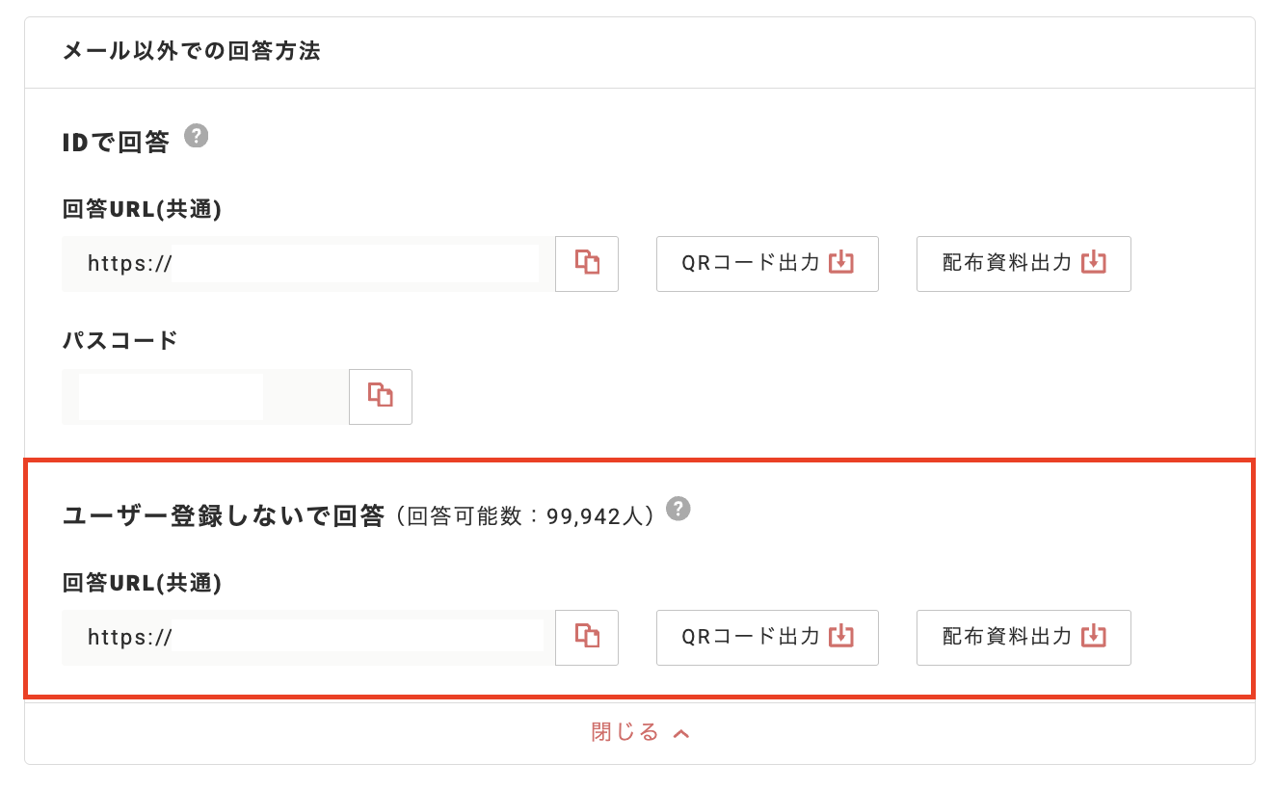Click the help icon beside IDで回答
The width and height of the screenshot is (1276, 790).
tap(197, 136)
